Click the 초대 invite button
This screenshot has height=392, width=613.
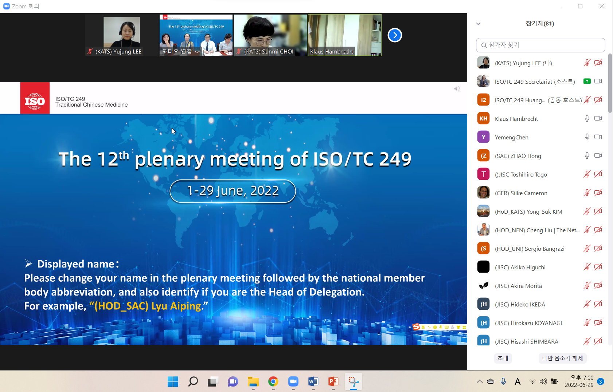click(x=503, y=358)
